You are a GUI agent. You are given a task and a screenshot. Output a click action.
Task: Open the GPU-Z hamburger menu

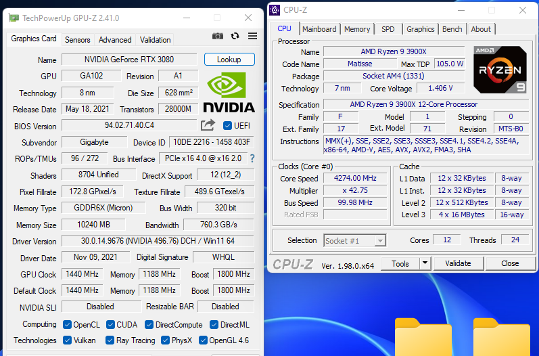point(253,36)
